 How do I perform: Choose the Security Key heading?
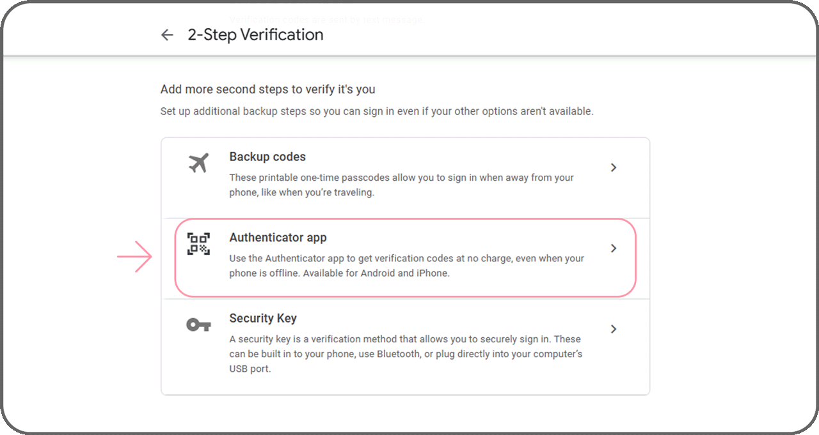(263, 318)
